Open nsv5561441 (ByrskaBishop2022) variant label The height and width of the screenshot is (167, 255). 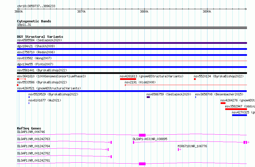[x=42, y=70]
